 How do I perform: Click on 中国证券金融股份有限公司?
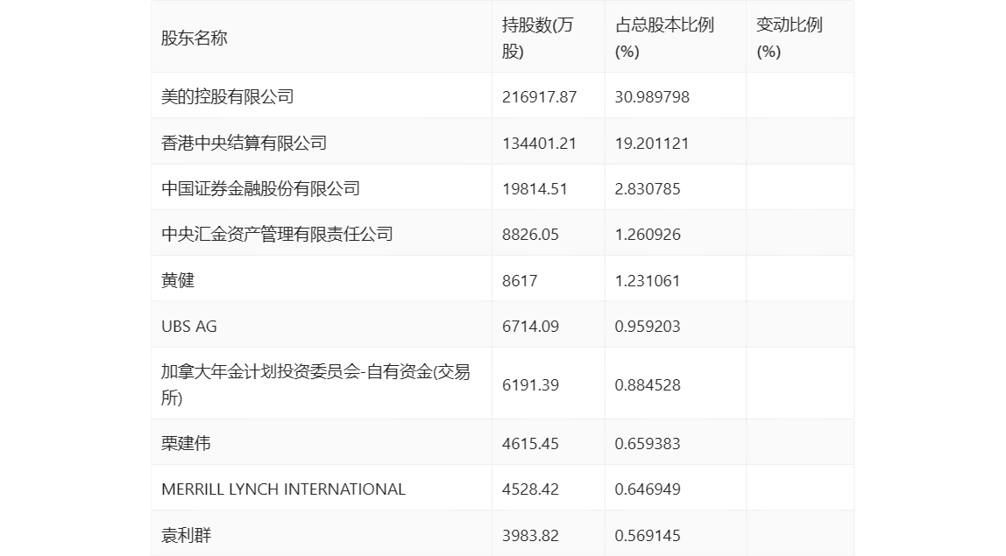tap(261, 189)
